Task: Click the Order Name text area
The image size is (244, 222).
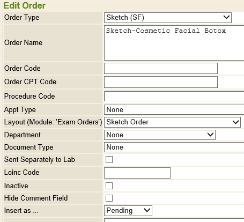Action: (x=174, y=43)
